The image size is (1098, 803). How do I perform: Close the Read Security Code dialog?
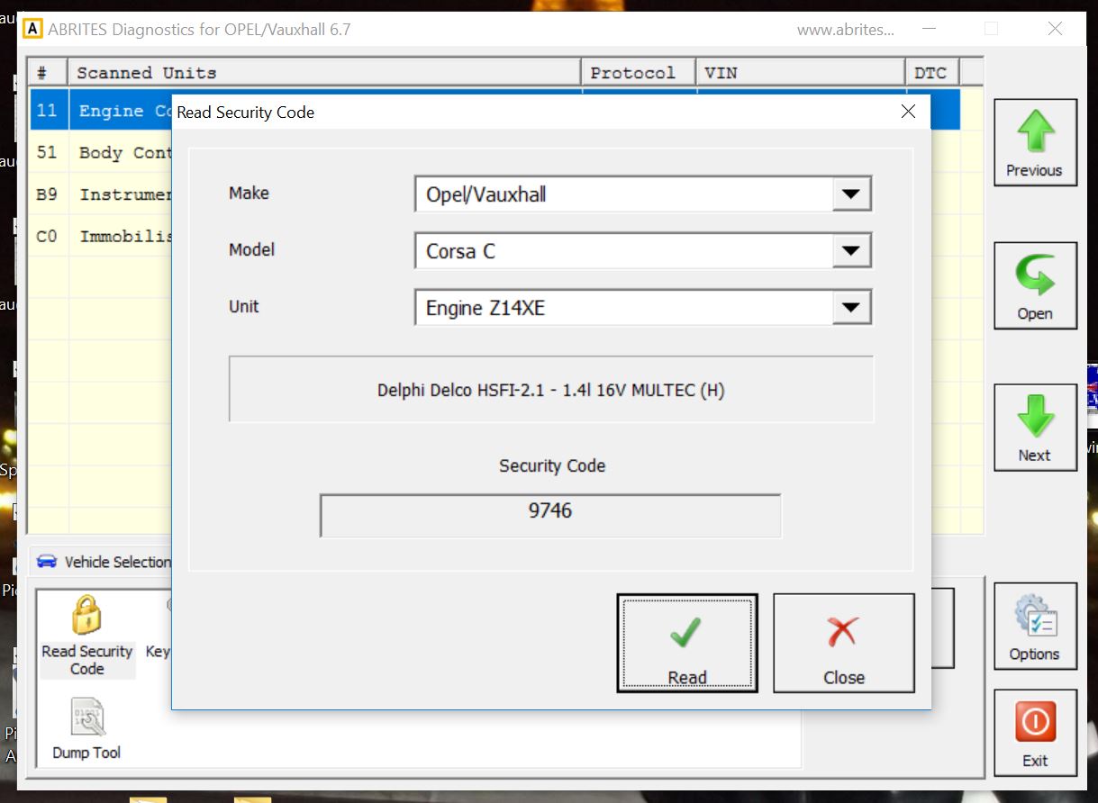click(x=908, y=112)
